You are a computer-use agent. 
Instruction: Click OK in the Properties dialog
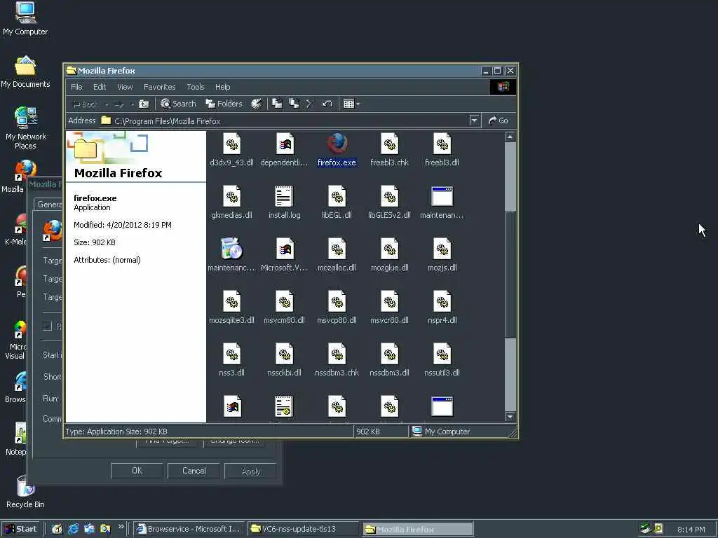(x=137, y=471)
